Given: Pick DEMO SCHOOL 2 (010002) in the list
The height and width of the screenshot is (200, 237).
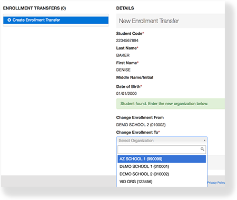Looking at the screenshot, I should coord(162,174).
